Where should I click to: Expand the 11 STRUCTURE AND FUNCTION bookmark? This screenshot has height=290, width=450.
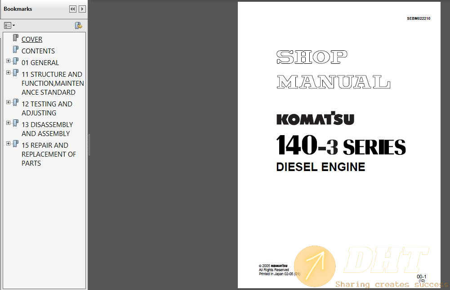8,73
